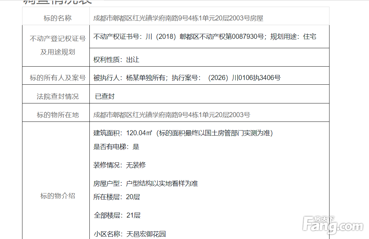Click the 标的物介绍 label cell
The width and height of the screenshot is (369, 239).
pos(58,196)
